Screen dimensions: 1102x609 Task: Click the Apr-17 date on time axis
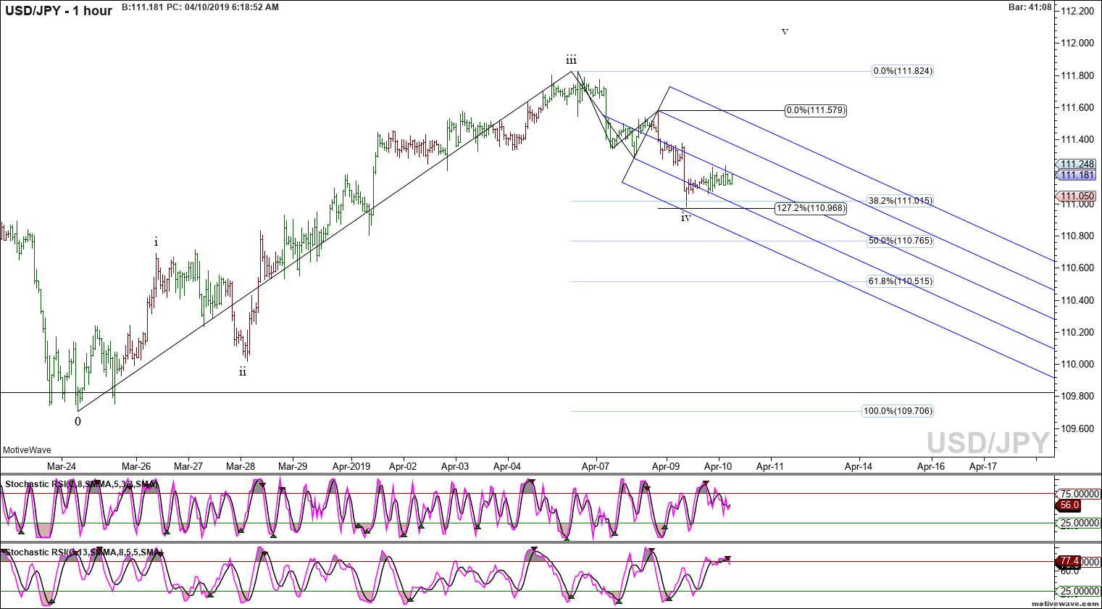click(983, 466)
